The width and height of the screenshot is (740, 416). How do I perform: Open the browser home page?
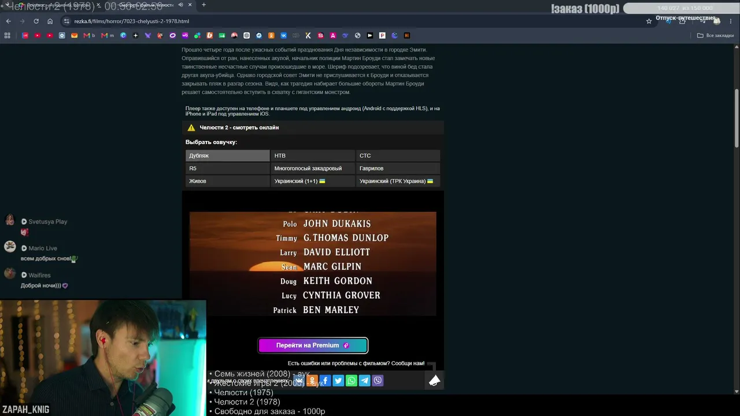tap(50, 21)
